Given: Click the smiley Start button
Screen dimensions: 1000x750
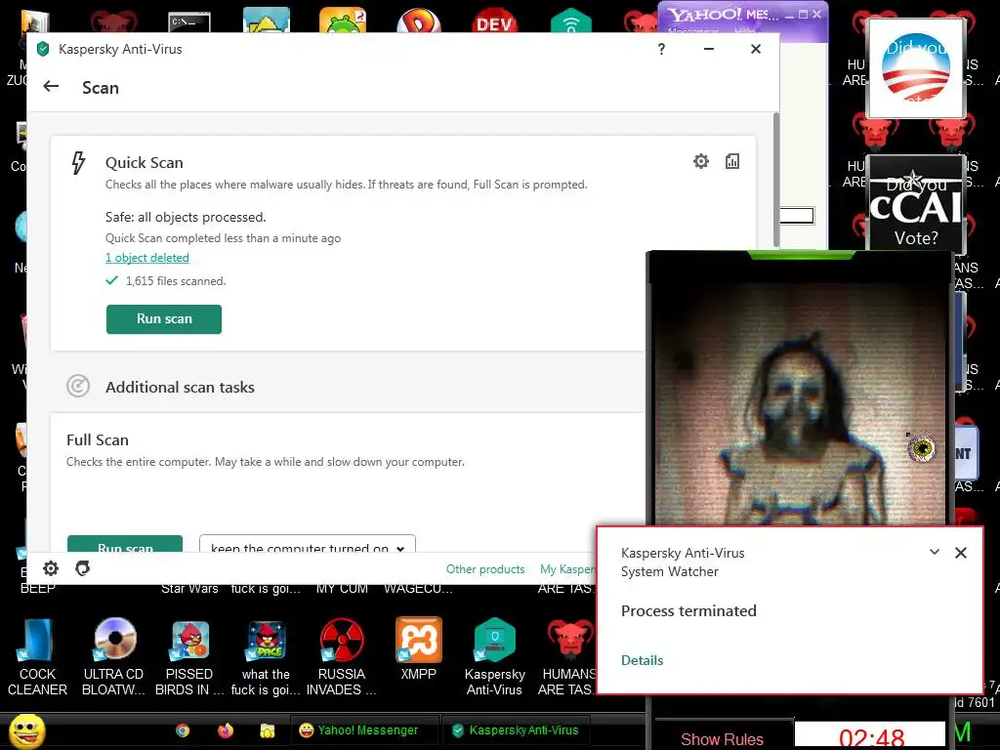Looking at the screenshot, I should point(26,730).
